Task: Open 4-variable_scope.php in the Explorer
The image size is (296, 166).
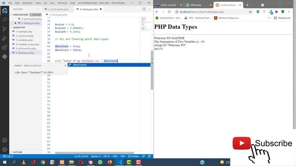Action: [x=27, y=44]
